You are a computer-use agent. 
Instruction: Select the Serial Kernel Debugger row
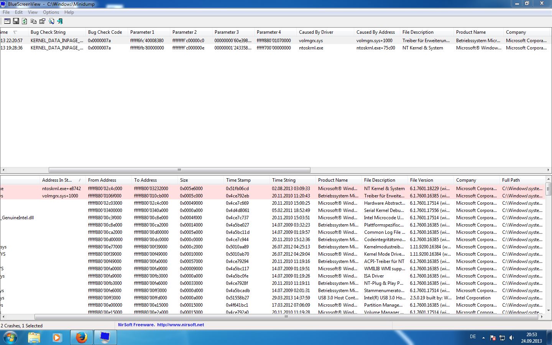[x=273, y=210]
